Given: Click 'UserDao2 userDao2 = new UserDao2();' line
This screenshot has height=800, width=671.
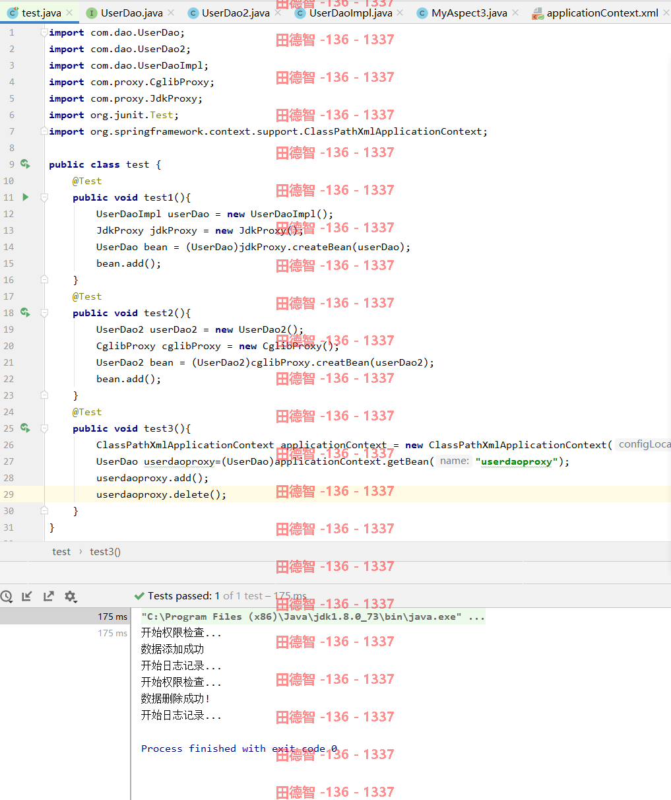Looking at the screenshot, I should 200,329.
